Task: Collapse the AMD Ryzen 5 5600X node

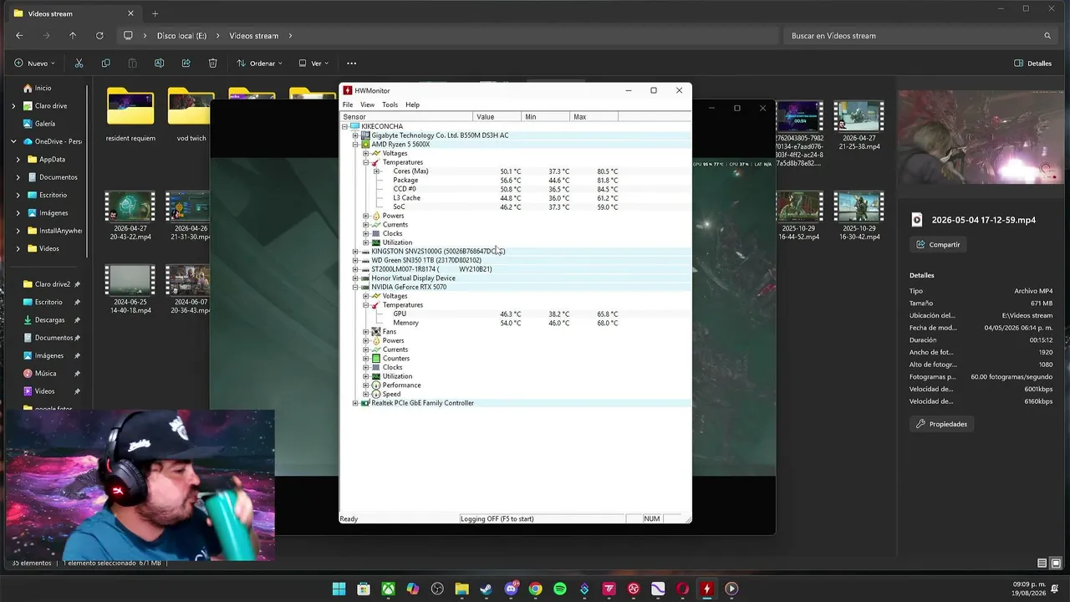Action: point(355,144)
